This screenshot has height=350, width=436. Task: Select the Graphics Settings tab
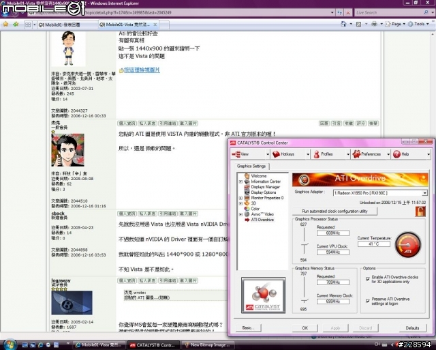[x=251, y=166]
